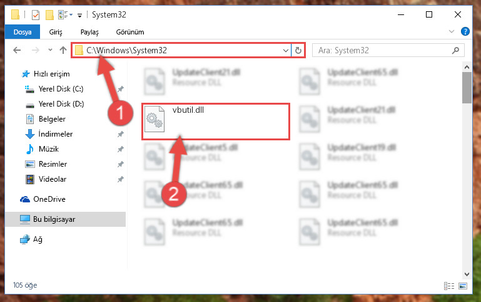The image size is (481, 302).
Task: Switch to the Görünüm tab
Action: tap(130, 32)
